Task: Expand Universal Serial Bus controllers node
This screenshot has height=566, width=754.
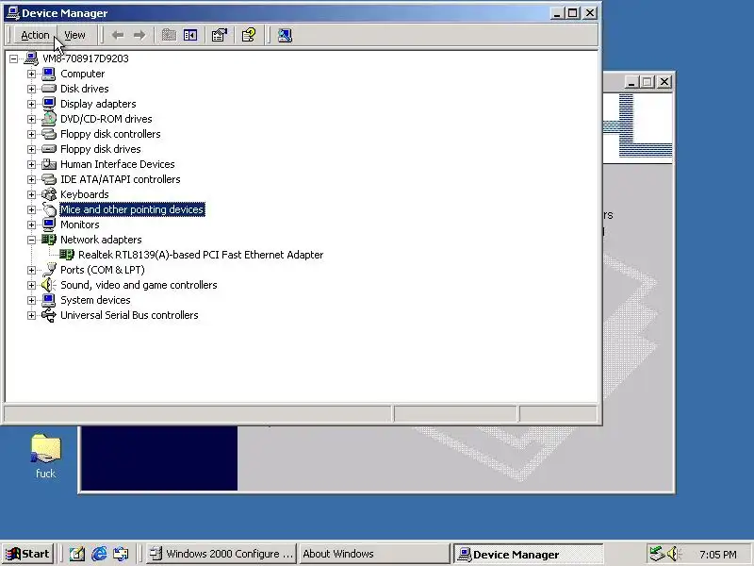Action: click(x=31, y=315)
